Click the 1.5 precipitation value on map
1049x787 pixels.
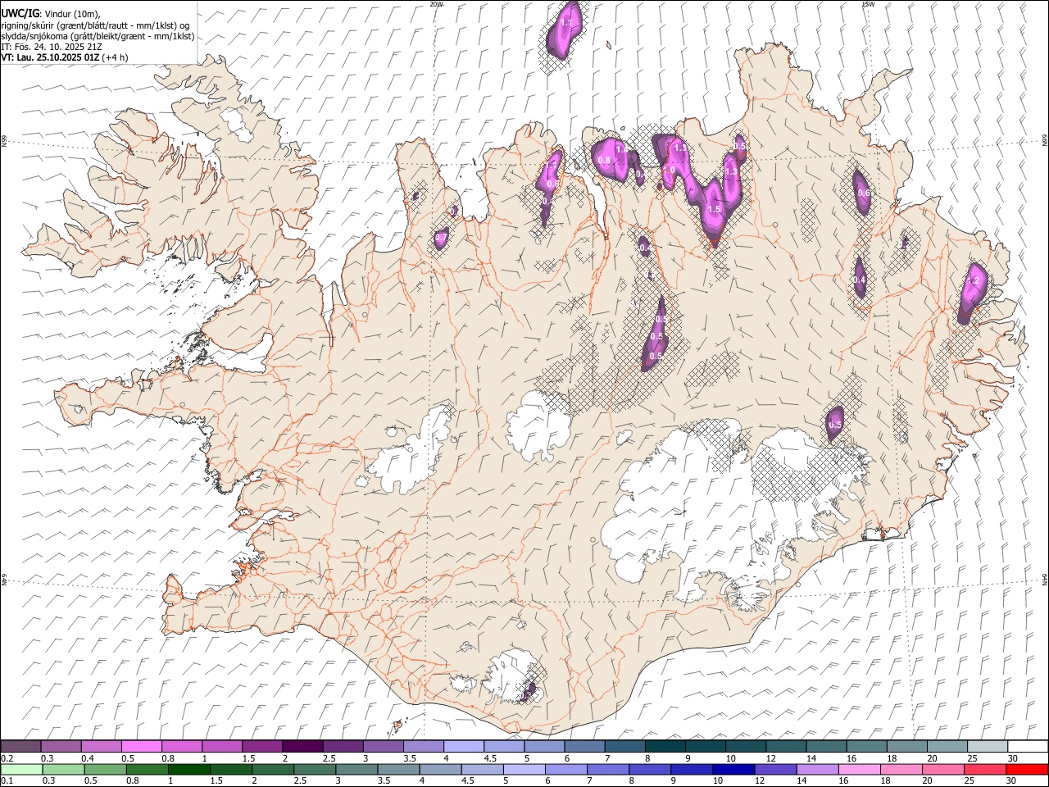(x=714, y=210)
